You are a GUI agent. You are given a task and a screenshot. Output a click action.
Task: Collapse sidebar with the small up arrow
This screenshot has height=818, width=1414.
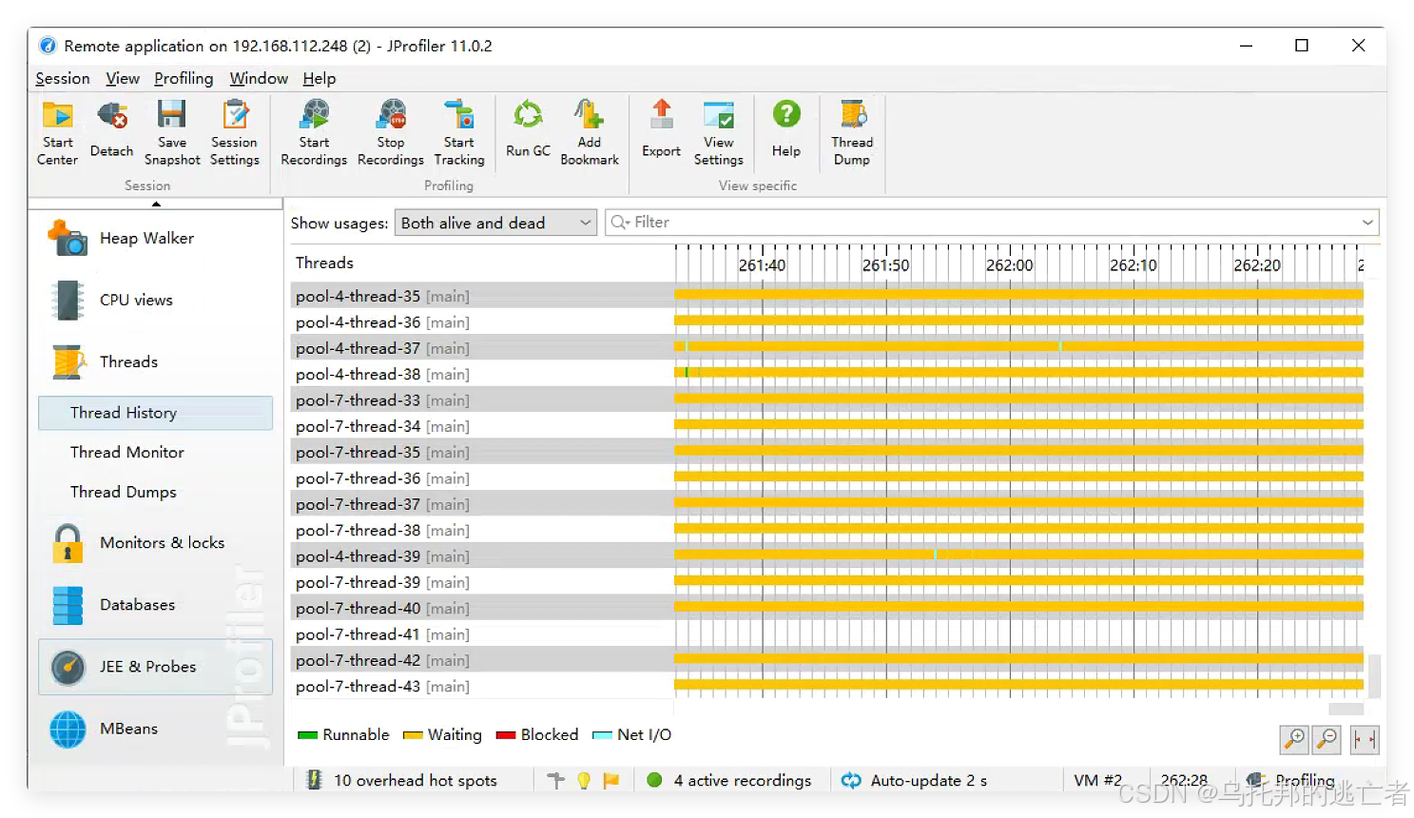pos(156,204)
